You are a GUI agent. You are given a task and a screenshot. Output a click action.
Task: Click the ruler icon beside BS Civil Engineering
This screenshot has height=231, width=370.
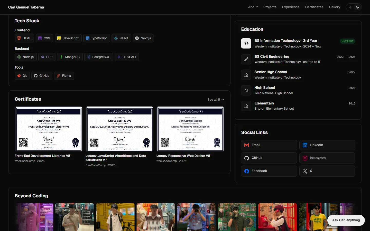click(x=246, y=59)
